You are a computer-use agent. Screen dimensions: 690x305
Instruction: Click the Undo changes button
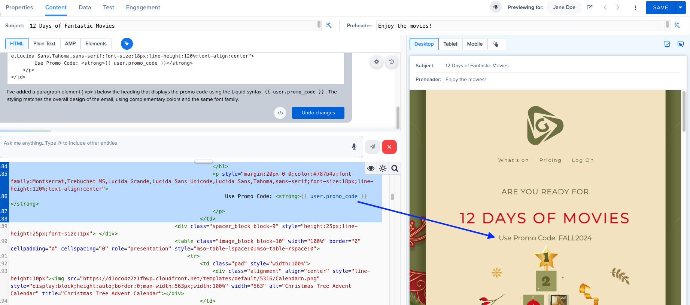(x=318, y=113)
